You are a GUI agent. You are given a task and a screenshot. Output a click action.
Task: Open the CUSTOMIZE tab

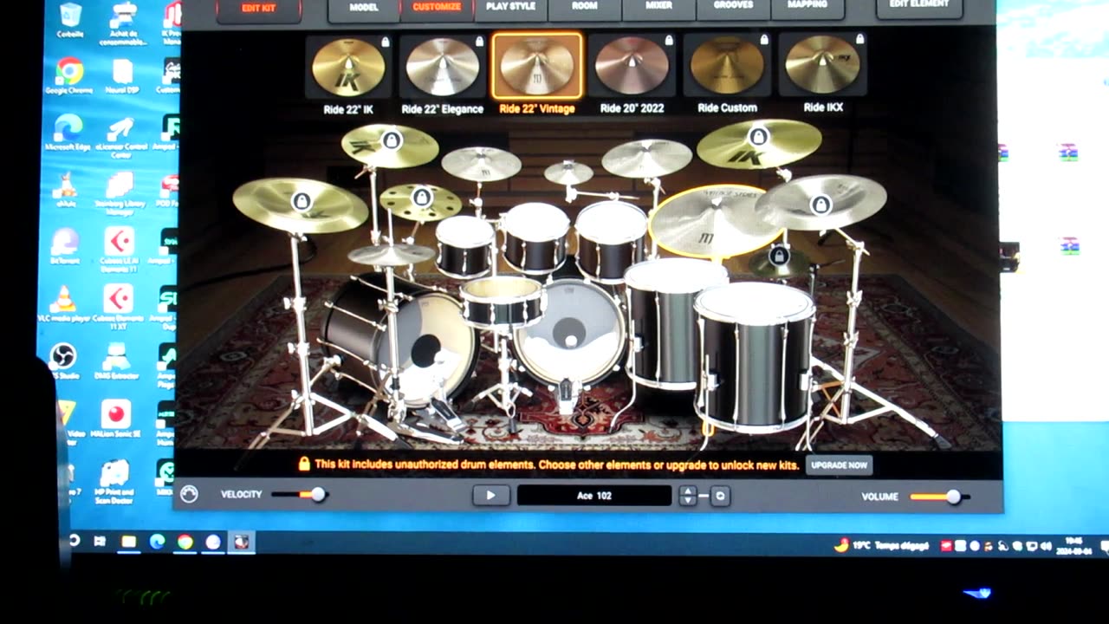(x=437, y=8)
